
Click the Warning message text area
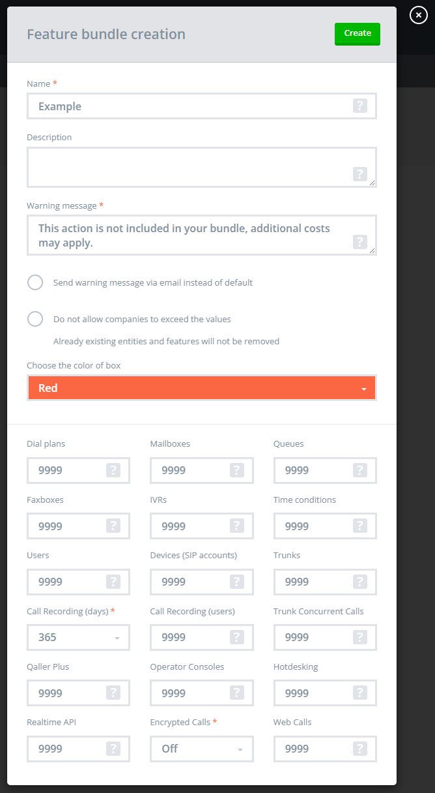pos(189,235)
